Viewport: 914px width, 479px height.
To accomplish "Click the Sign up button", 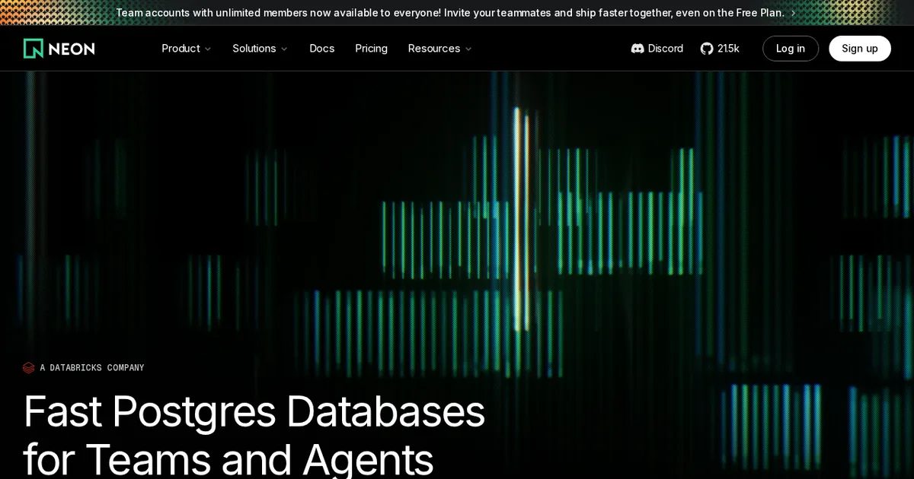I will pyautogui.click(x=860, y=49).
